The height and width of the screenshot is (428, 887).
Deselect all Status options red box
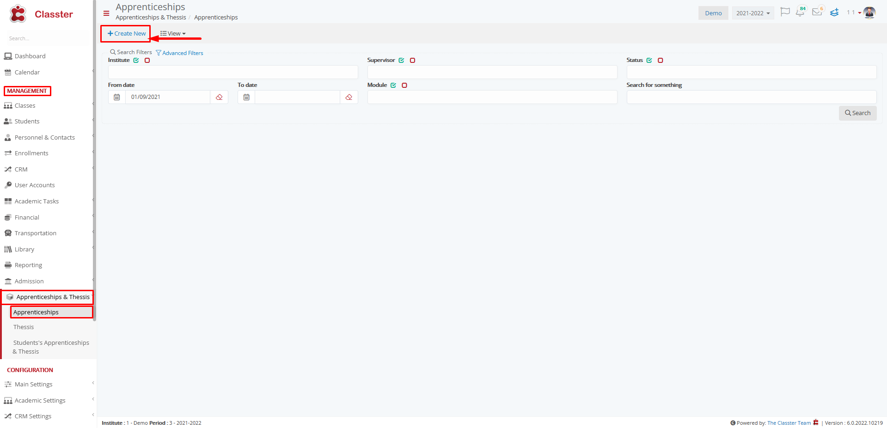(661, 60)
